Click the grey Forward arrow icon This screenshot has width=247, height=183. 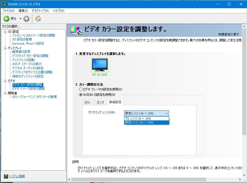coord(26,19)
